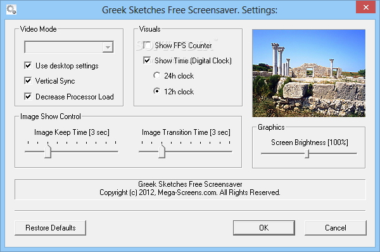The image size is (380, 252).
Task: Close the Settings dialog window
Action: click(365, 7)
